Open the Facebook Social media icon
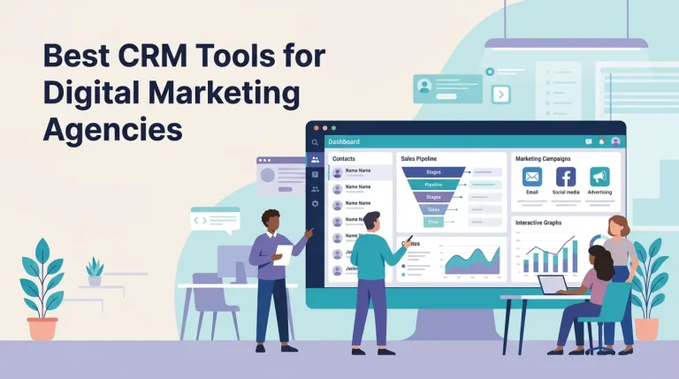Image resolution: width=679 pixels, height=379 pixels. 565,177
